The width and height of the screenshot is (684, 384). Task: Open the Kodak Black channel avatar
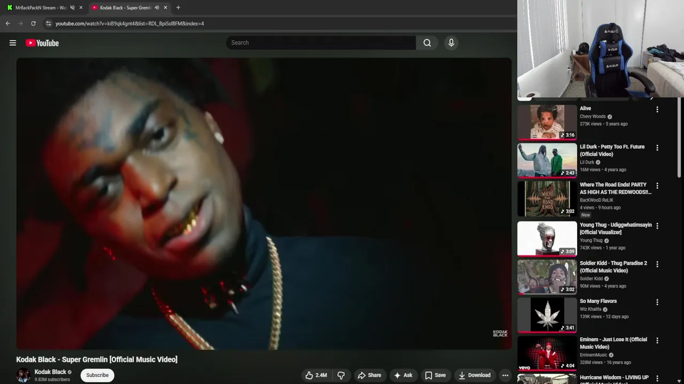click(x=23, y=375)
